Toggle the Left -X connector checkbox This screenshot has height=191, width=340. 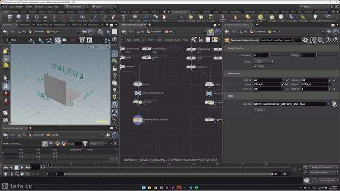[x=283, y=80]
